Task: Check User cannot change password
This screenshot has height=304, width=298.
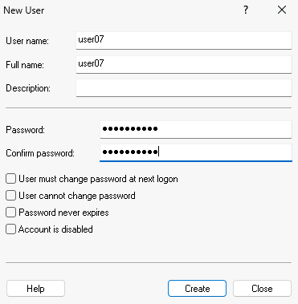Action: coord(10,196)
